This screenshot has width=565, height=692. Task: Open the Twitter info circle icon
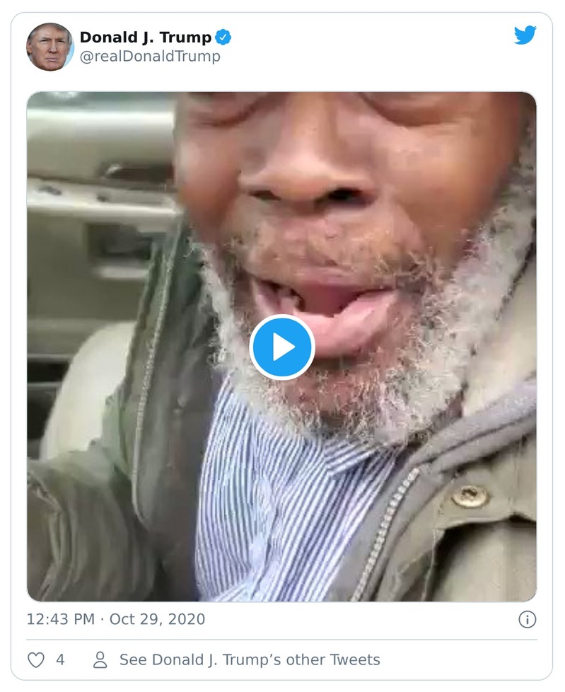(527, 620)
